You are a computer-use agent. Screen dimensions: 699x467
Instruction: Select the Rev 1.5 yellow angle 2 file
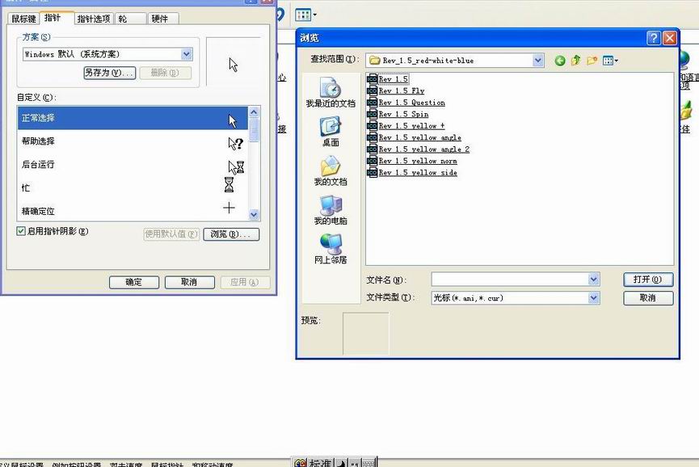(x=419, y=149)
